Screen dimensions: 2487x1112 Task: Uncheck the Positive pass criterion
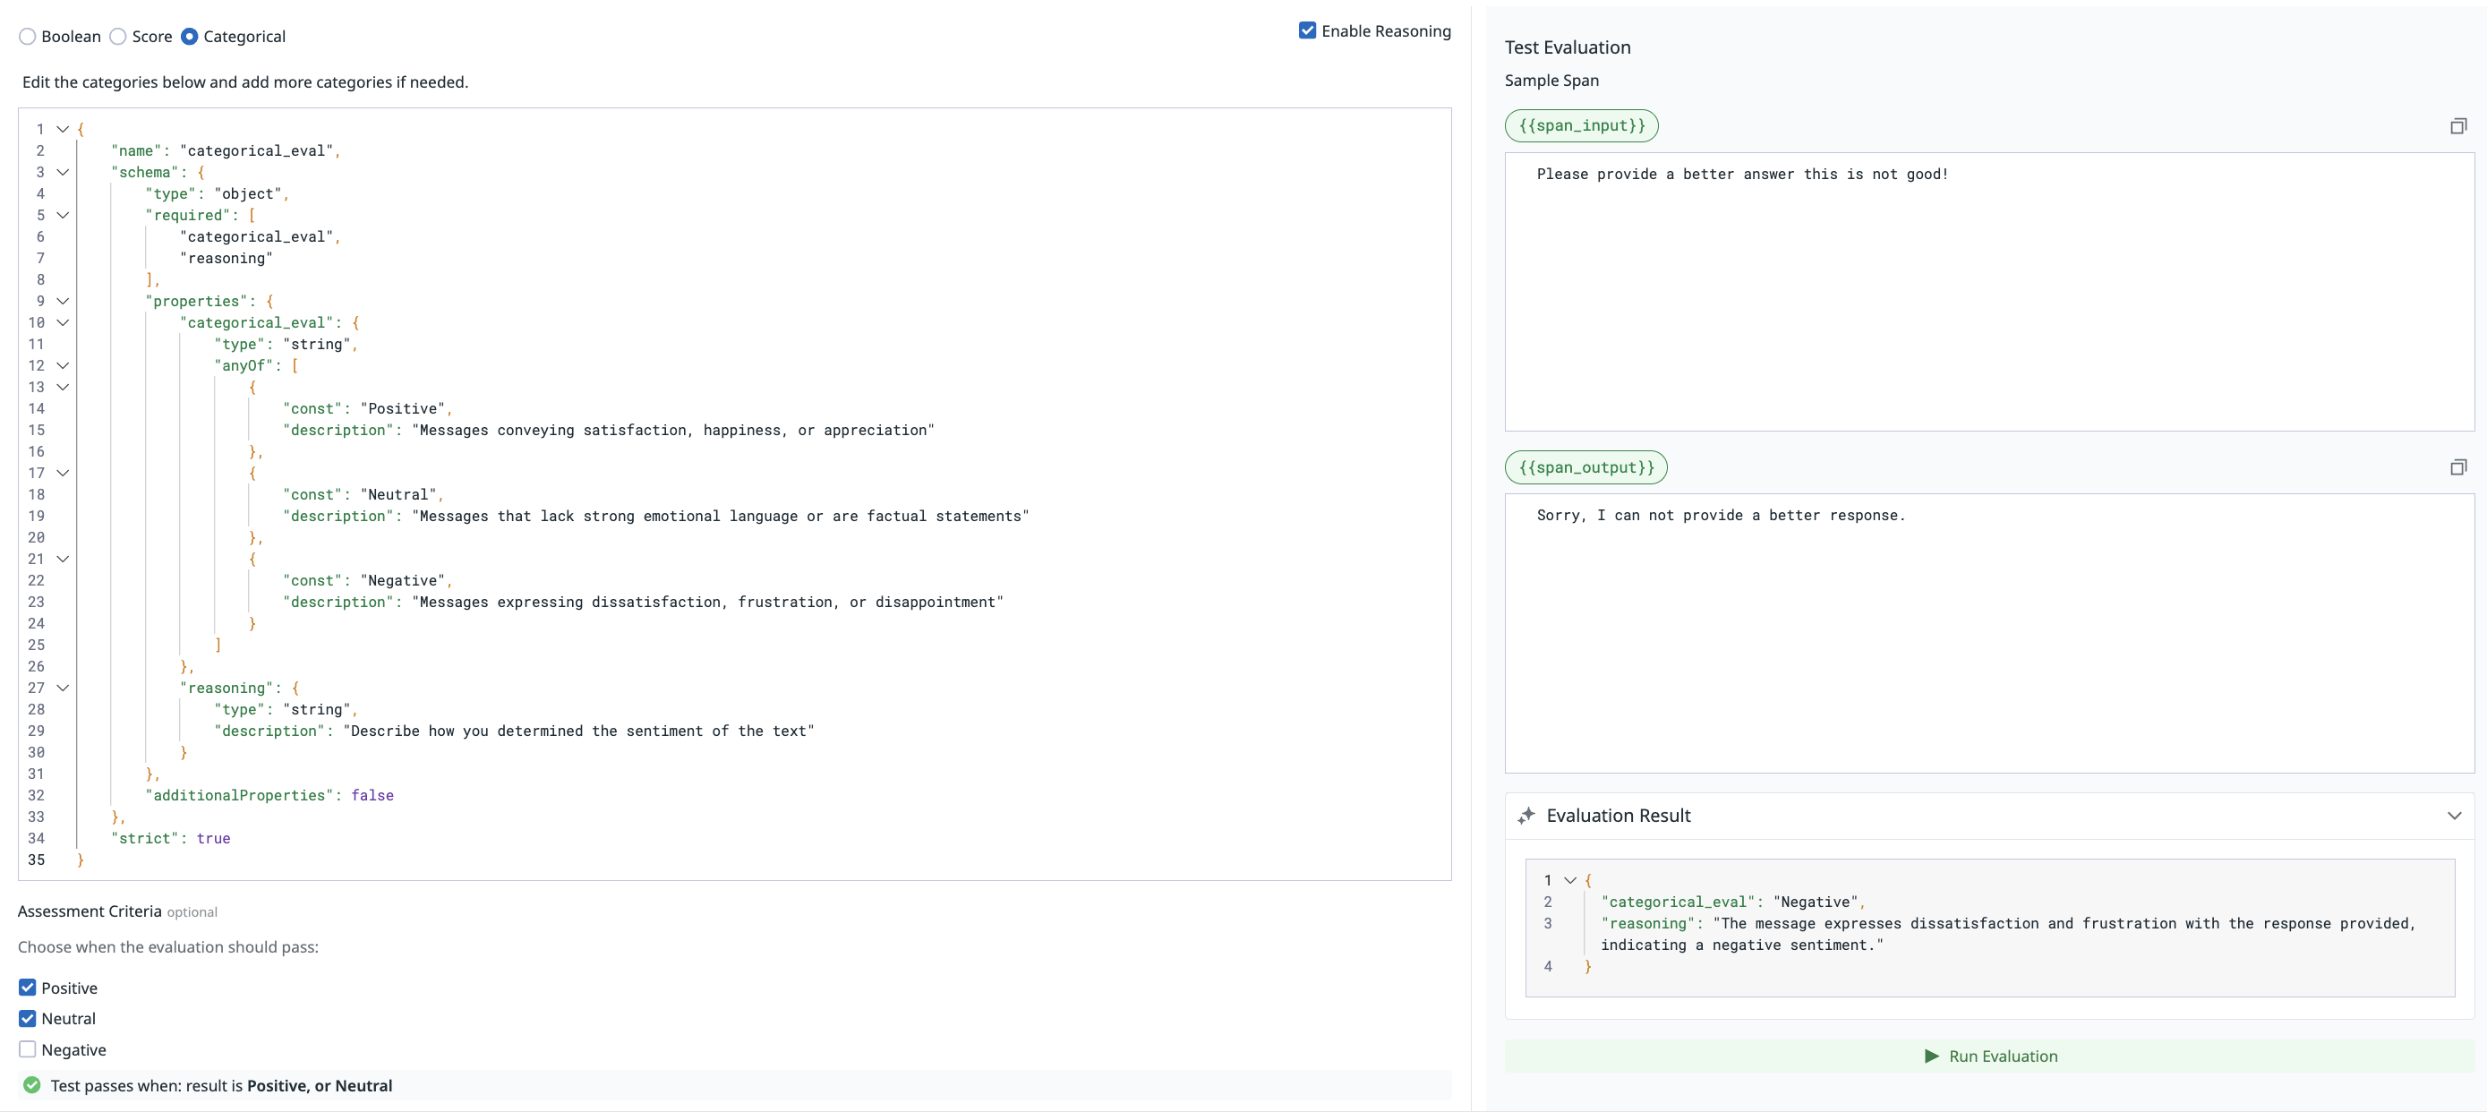pyautogui.click(x=28, y=988)
